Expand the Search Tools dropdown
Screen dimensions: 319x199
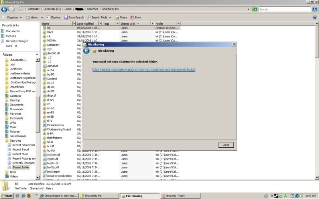point(100,18)
